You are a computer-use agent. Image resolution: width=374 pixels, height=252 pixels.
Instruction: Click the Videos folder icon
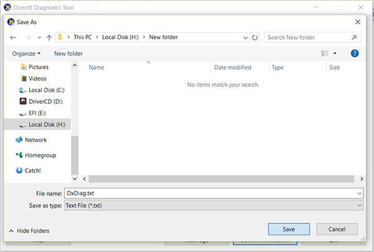point(24,78)
